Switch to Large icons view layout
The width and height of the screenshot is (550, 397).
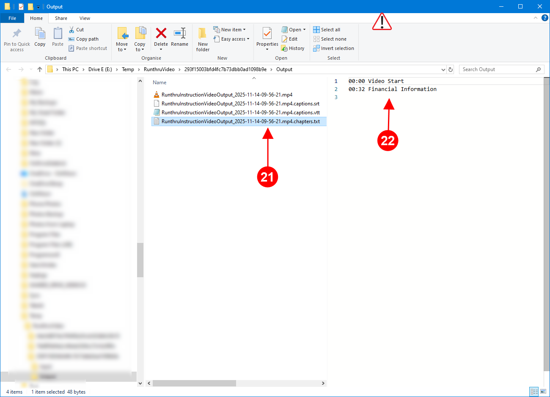point(543,391)
